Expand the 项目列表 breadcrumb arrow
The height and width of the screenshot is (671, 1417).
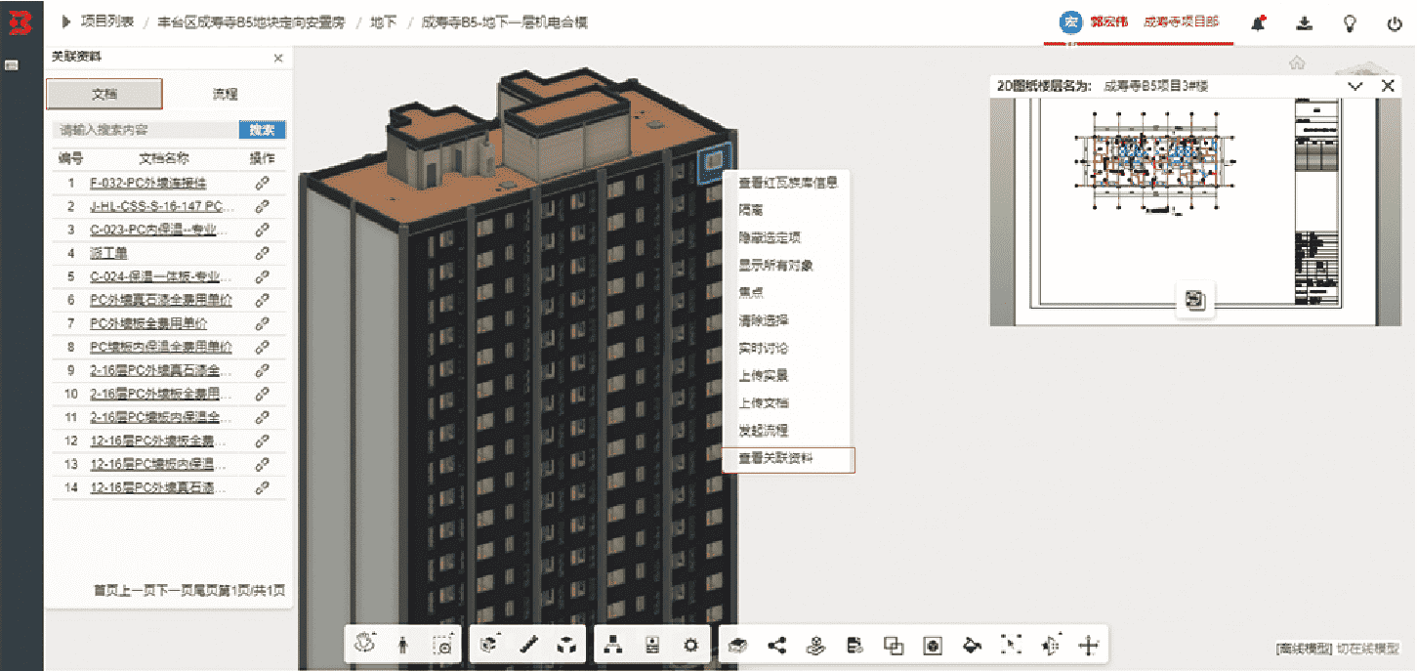point(66,21)
